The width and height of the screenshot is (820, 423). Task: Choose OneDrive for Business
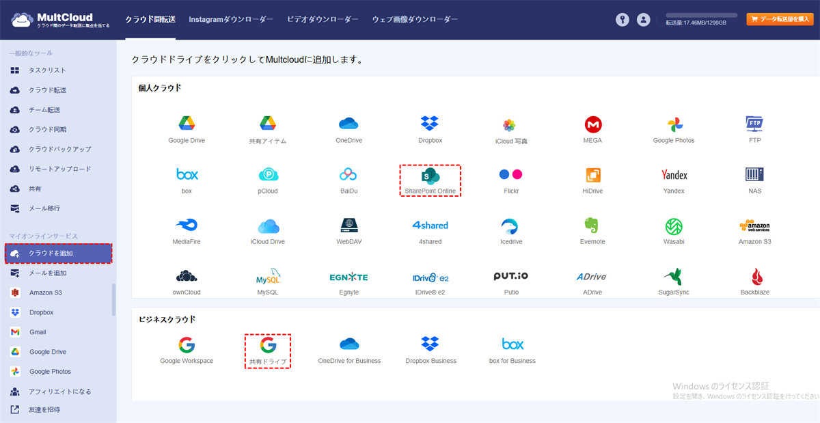click(349, 350)
